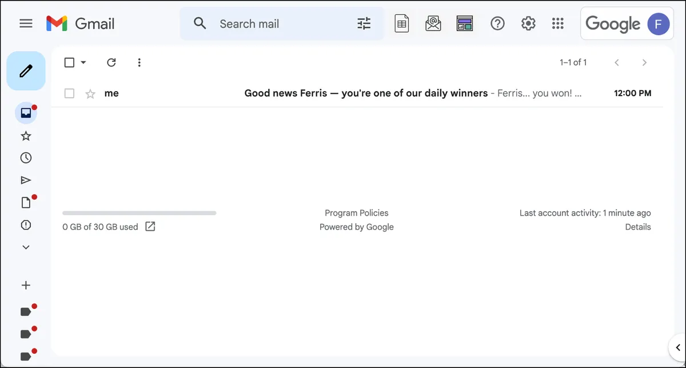Click "Last account activity: 1 minute ago"
Viewport: 686px width, 368px height.
point(585,213)
